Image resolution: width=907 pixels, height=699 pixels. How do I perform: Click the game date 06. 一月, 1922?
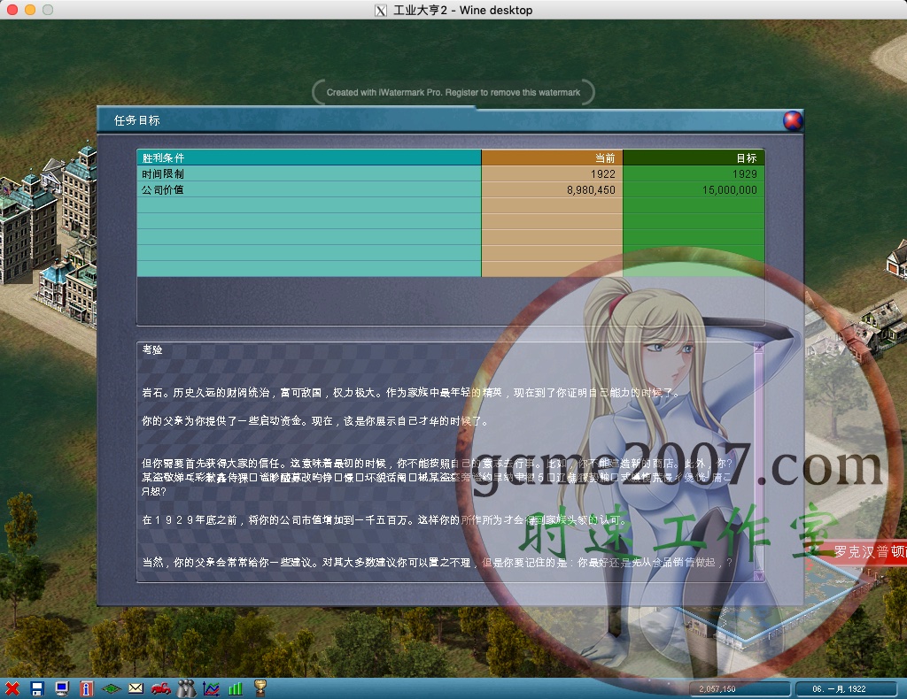point(846,688)
